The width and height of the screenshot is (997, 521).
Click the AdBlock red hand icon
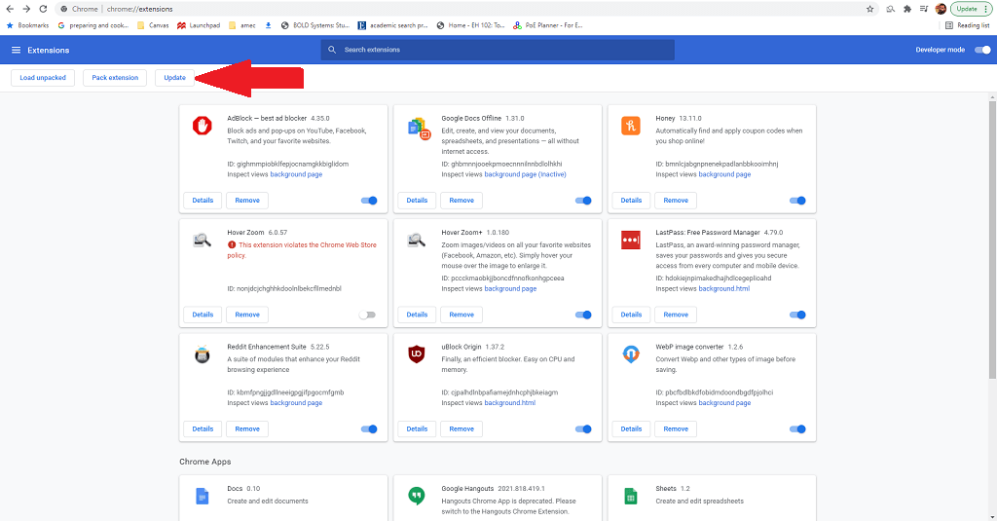tap(203, 126)
